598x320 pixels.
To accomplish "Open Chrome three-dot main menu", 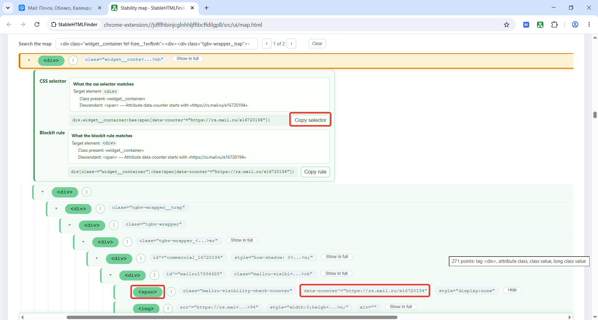I will (x=589, y=25).
